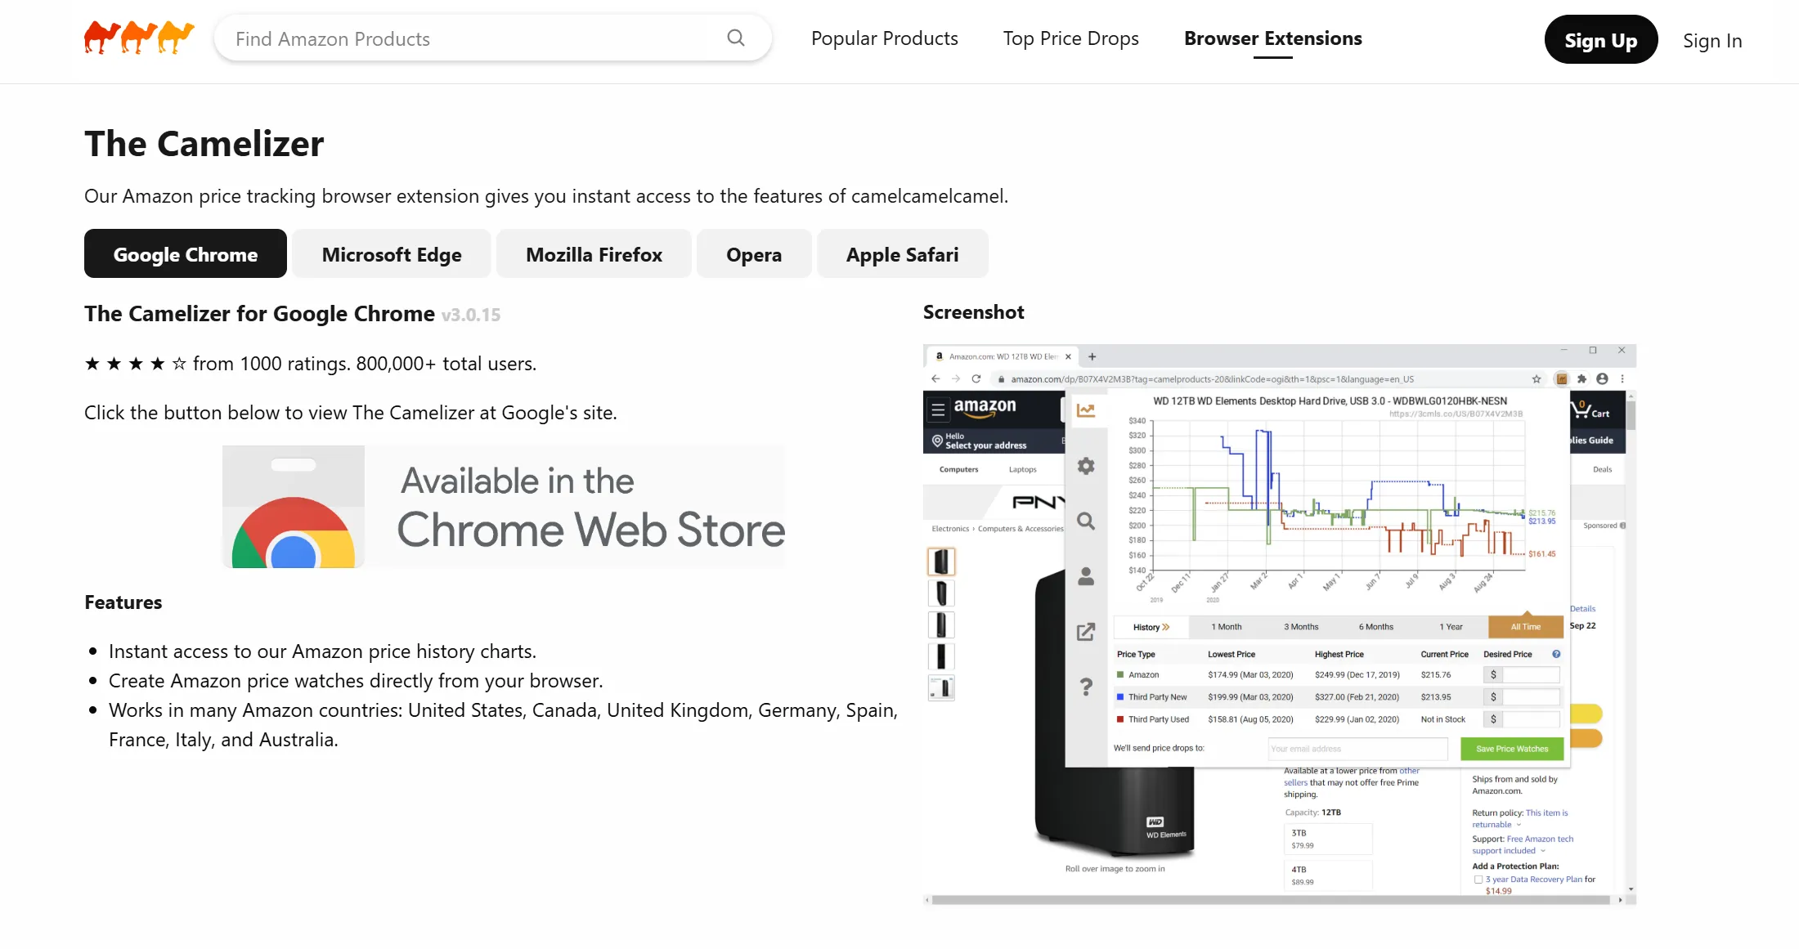Screen dimensions: 1799x949
Task: Click the browser menu three dots in screenshot
Action: pyautogui.click(x=1622, y=378)
